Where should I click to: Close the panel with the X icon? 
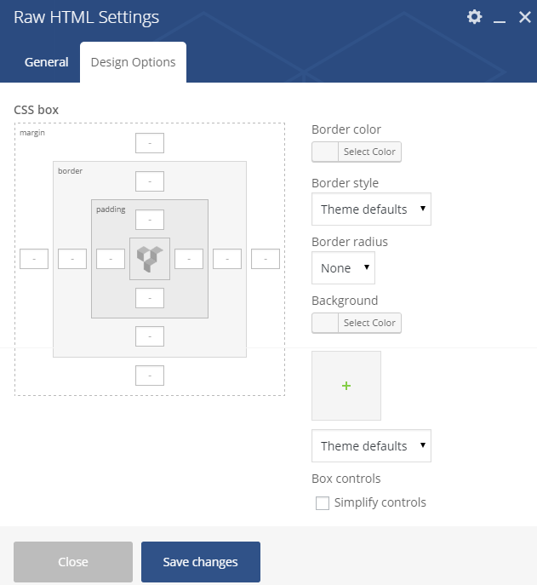point(525,17)
